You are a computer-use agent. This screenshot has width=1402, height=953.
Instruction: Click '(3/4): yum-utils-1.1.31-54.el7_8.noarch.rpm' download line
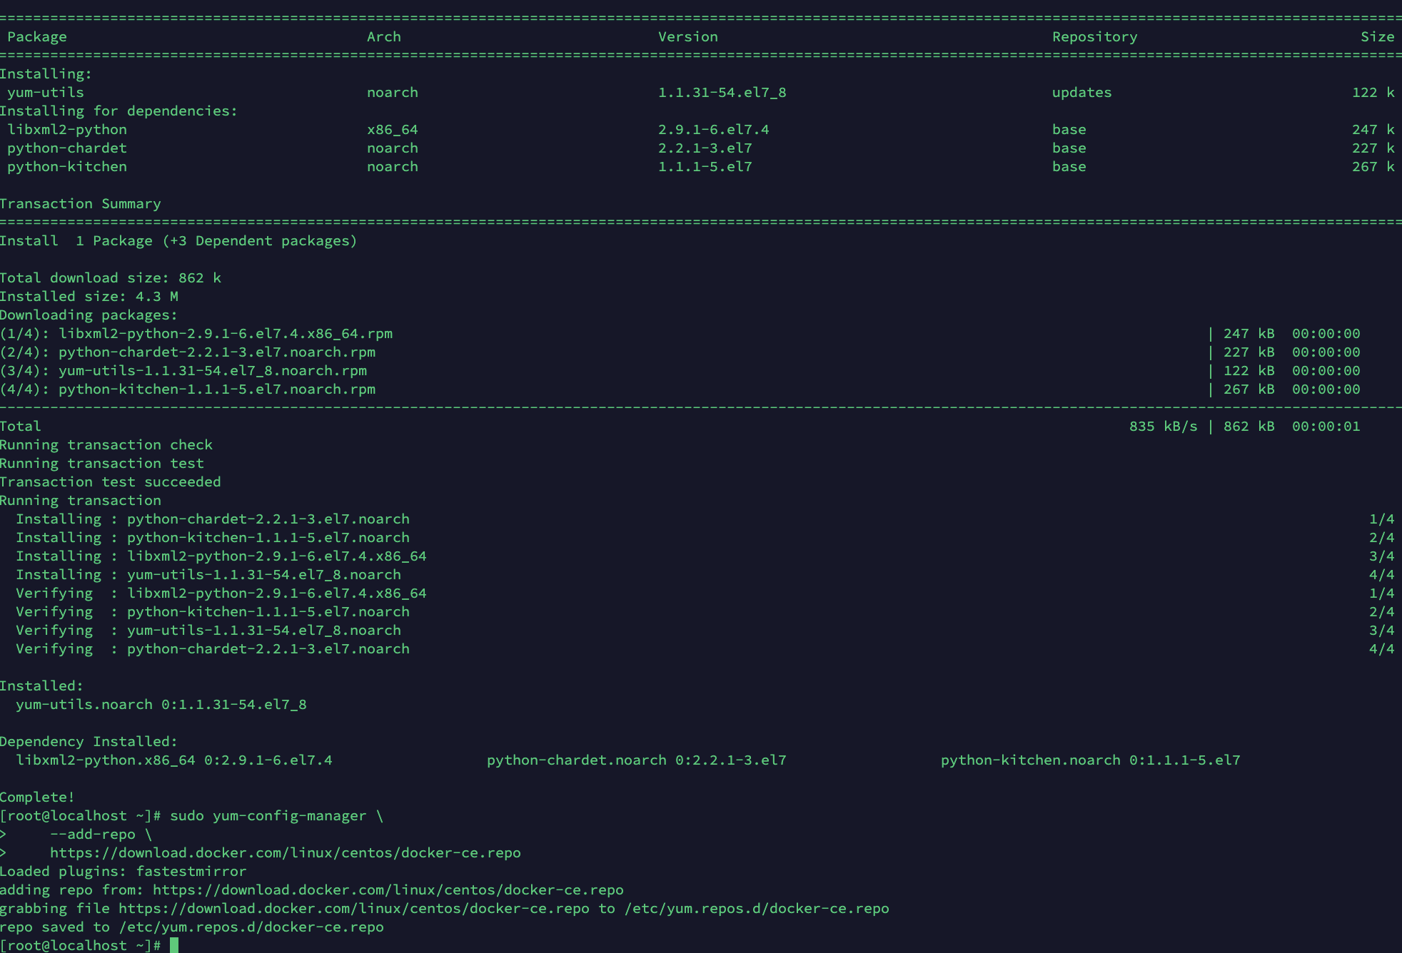click(183, 370)
